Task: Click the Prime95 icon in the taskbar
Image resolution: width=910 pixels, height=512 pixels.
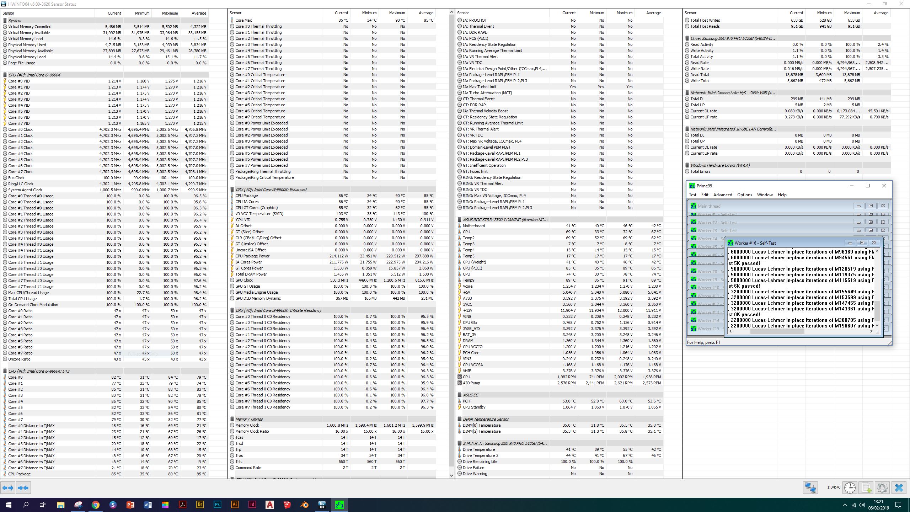Action: (x=339, y=505)
